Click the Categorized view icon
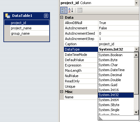 pyautogui.click(x=64, y=10)
